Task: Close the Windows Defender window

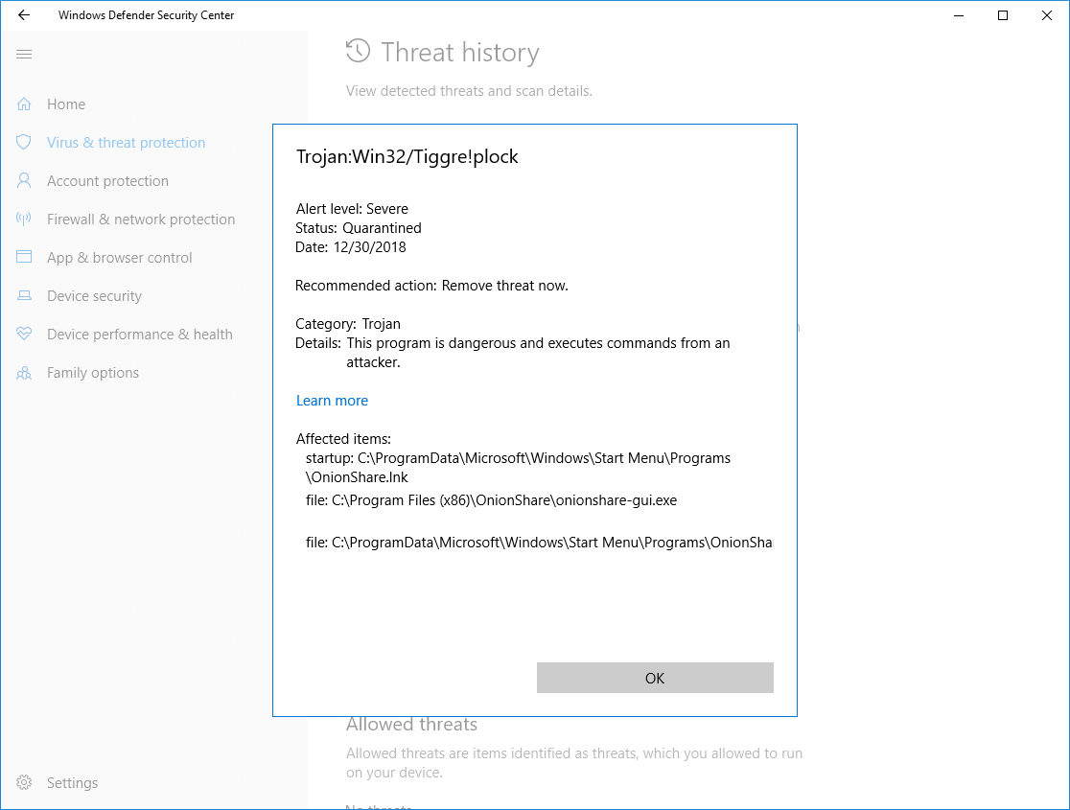Action: click(x=1047, y=15)
